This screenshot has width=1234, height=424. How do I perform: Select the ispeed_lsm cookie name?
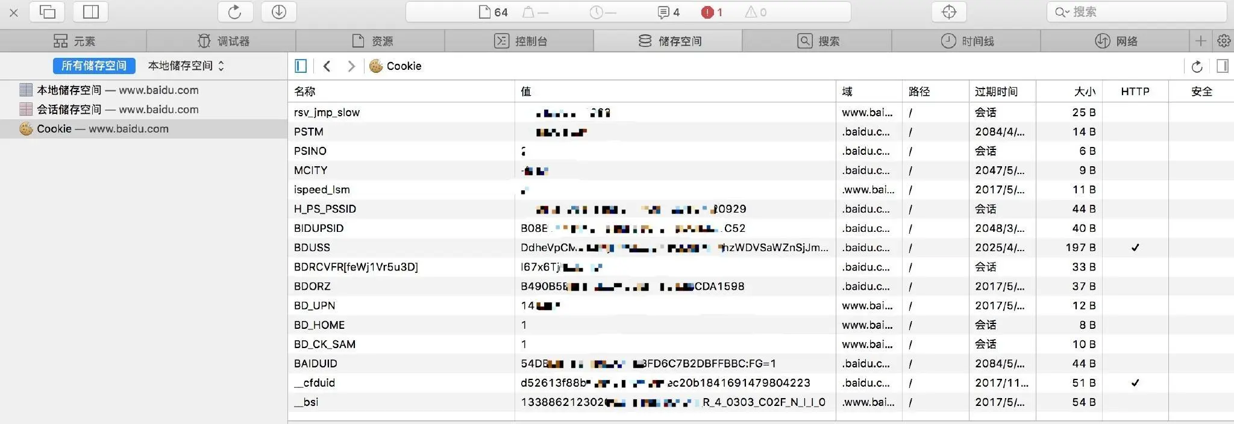[322, 189]
